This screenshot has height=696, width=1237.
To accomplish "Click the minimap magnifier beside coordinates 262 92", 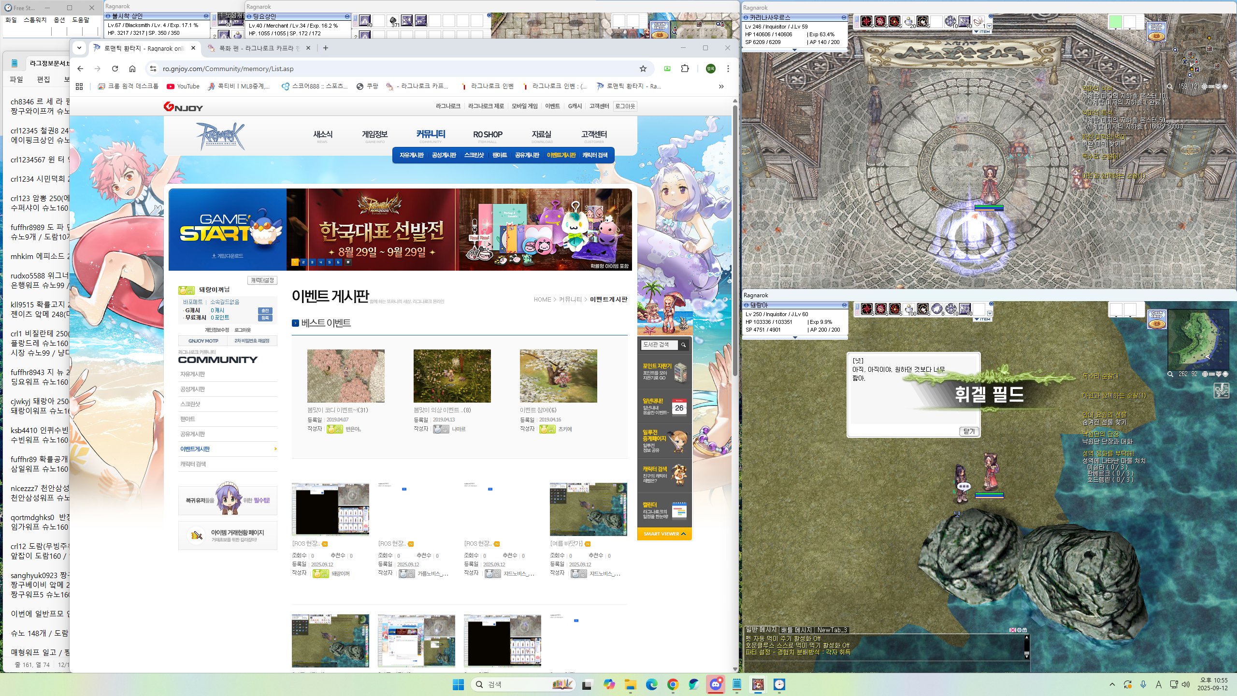I will coord(1170,374).
